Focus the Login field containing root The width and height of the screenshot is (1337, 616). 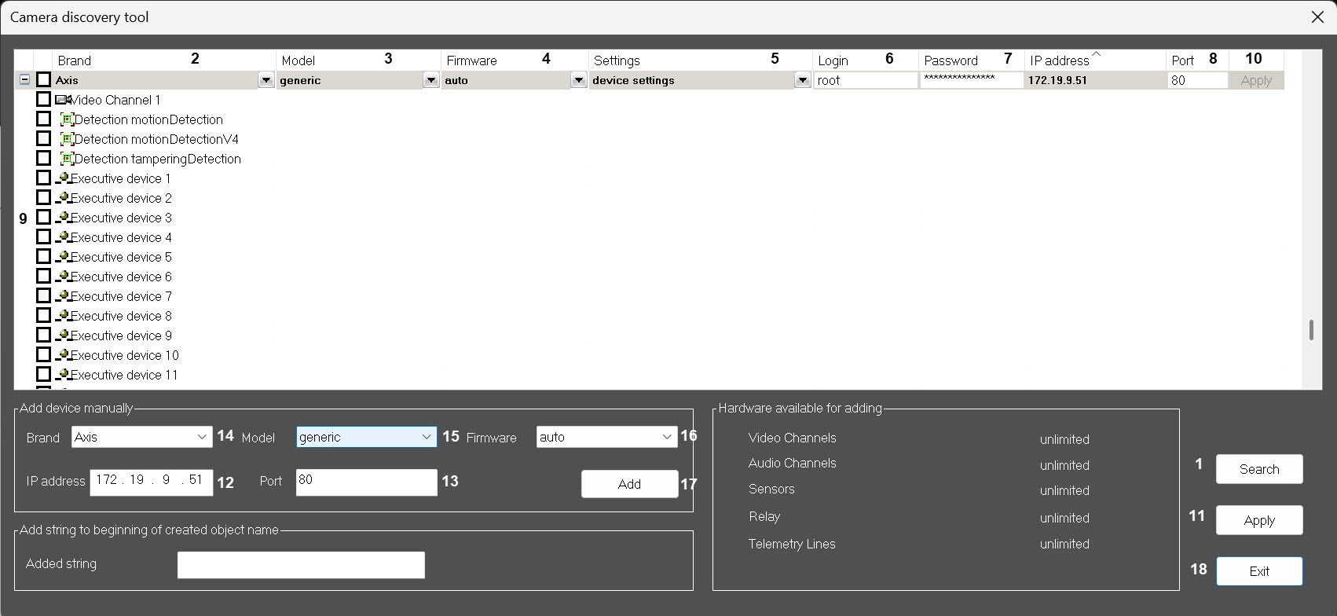[x=866, y=80]
